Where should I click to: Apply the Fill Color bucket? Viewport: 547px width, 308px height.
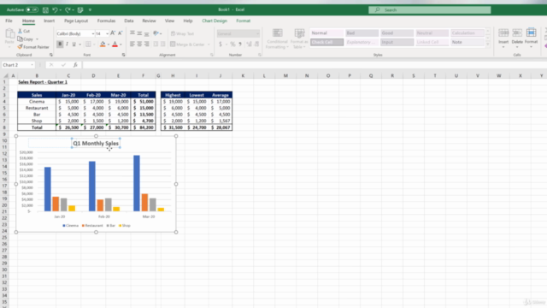[x=103, y=44]
